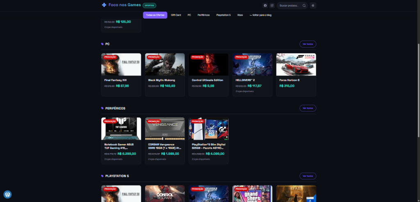Image resolution: width=420 pixels, height=202 pixels.
Task: Follow the Voltar para o blog link
Action: [x=260, y=15]
